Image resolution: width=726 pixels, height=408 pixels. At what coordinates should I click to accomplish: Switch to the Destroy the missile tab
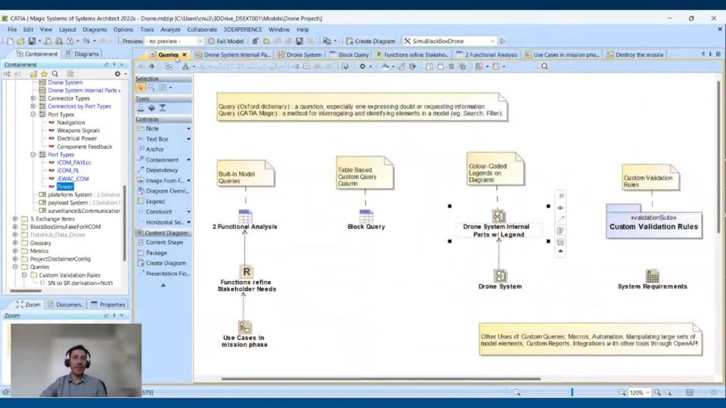(x=634, y=54)
